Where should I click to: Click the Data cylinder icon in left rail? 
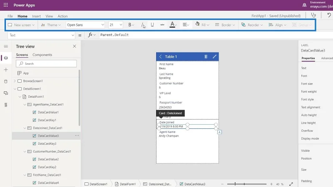point(6,81)
